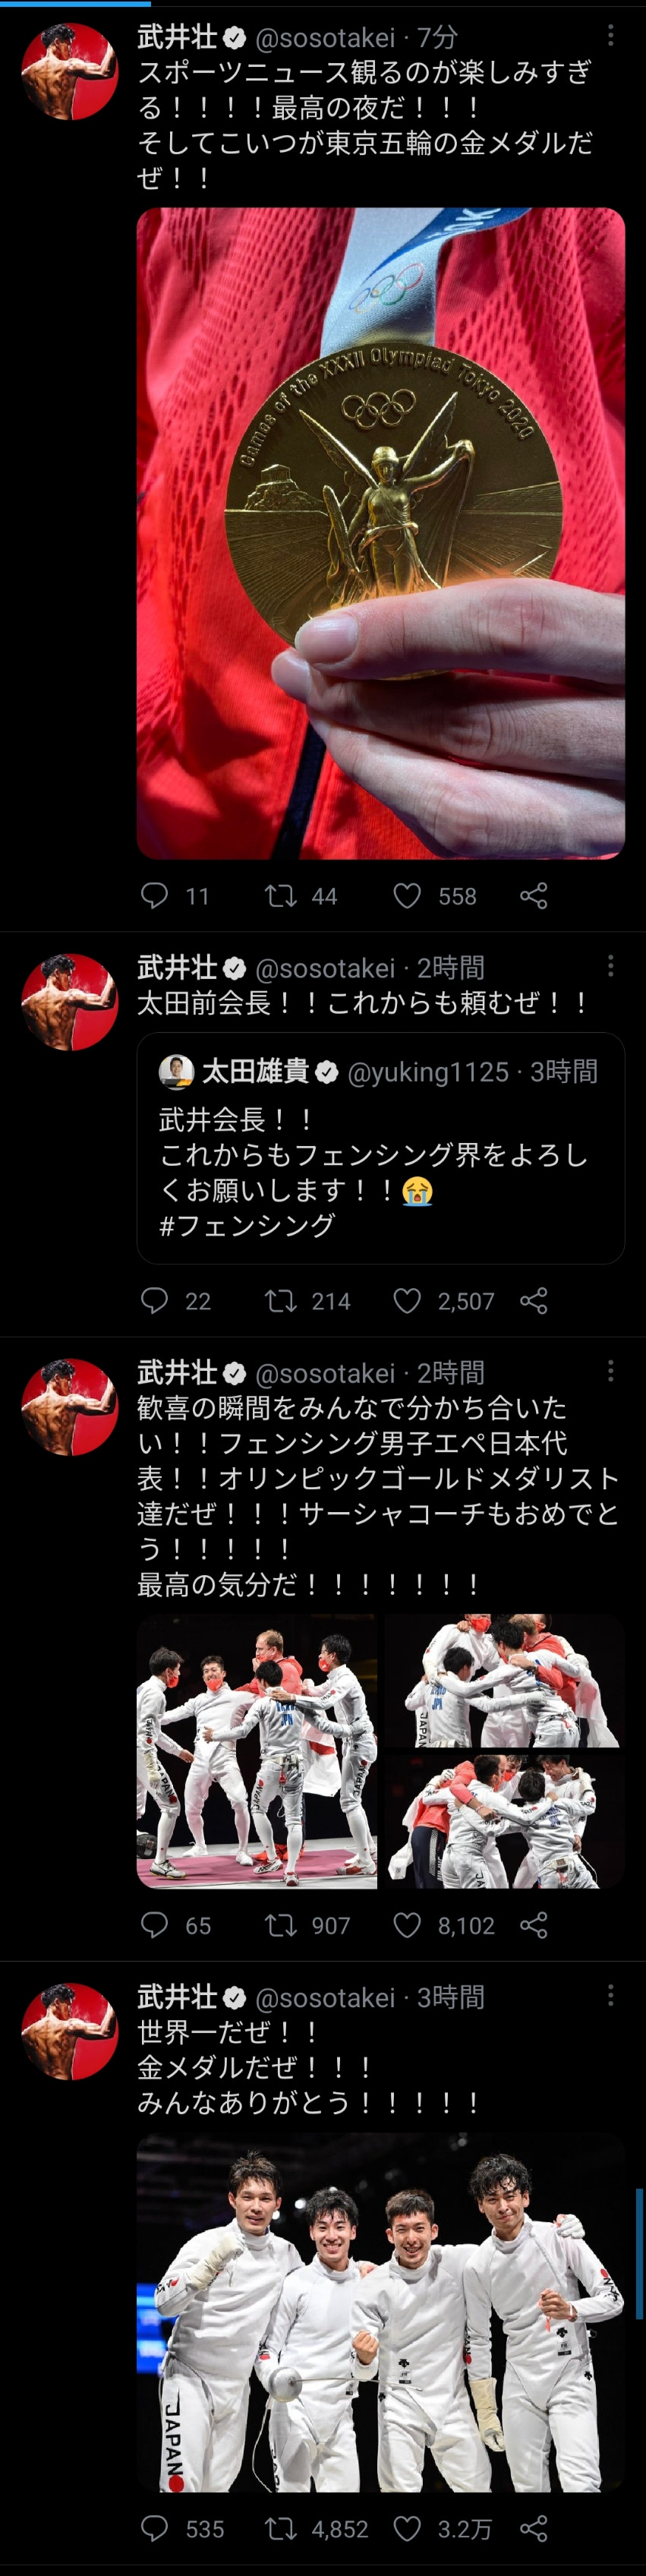Reply to the gold medal photo tweet
Screen dimensions: 646x2576
pos(154,895)
